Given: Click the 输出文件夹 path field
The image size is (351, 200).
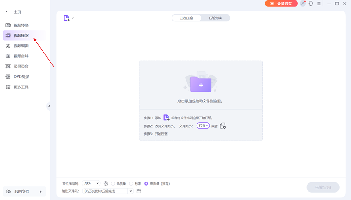Looking at the screenshot, I should 105,191.
